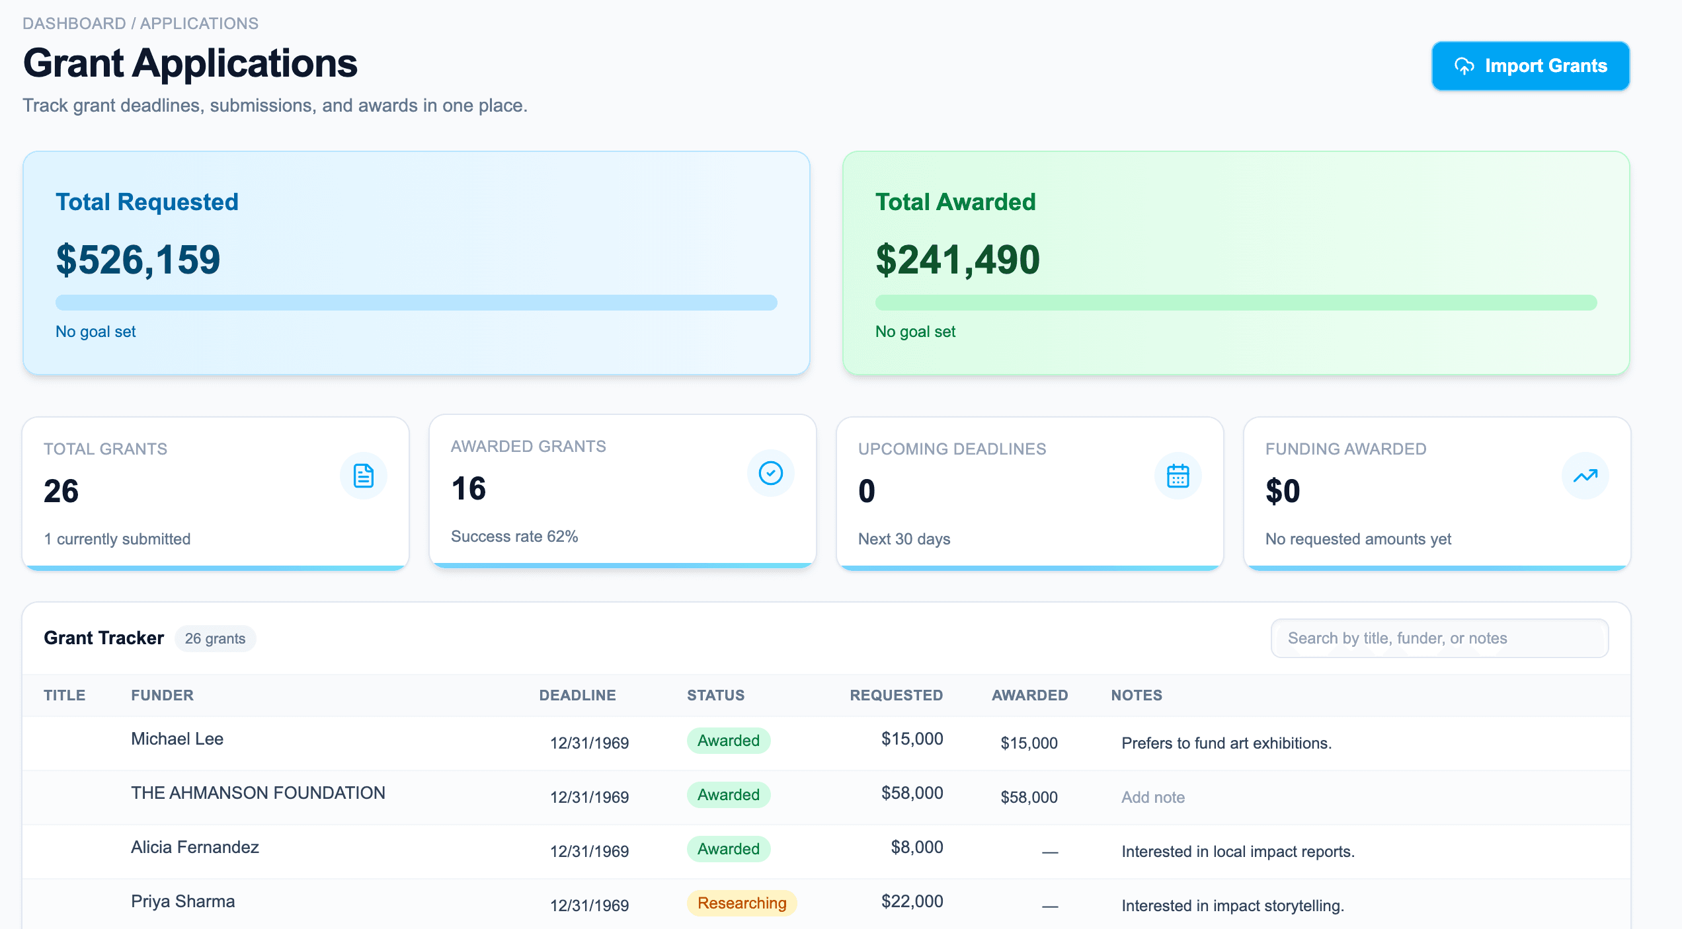Open the Awarded status badge for Michael Lee

click(x=729, y=741)
